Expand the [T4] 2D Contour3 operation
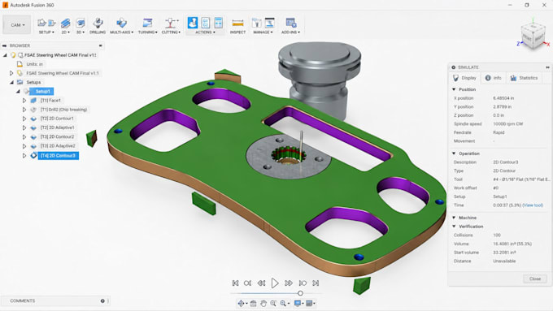This screenshot has height=311, width=553. click(x=24, y=155)
